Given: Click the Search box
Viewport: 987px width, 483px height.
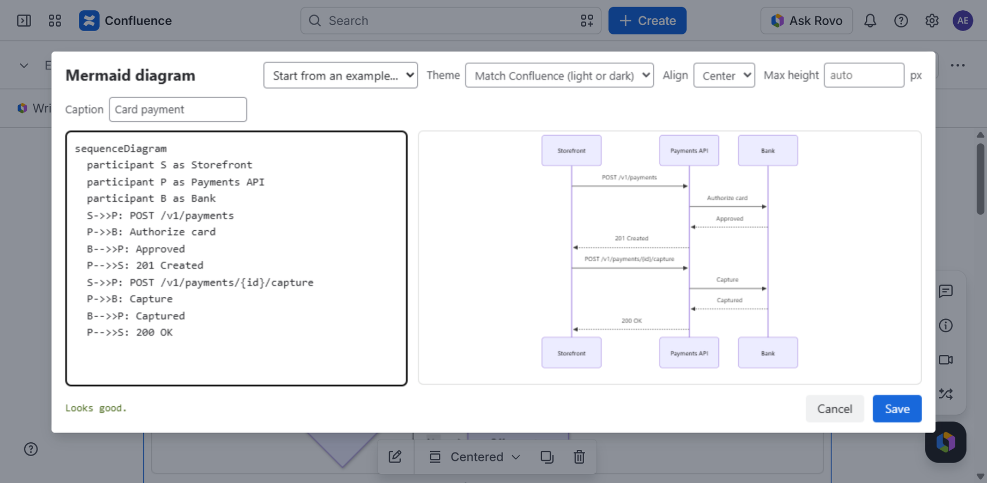Looking at the screenshot, I should (451, 20).
